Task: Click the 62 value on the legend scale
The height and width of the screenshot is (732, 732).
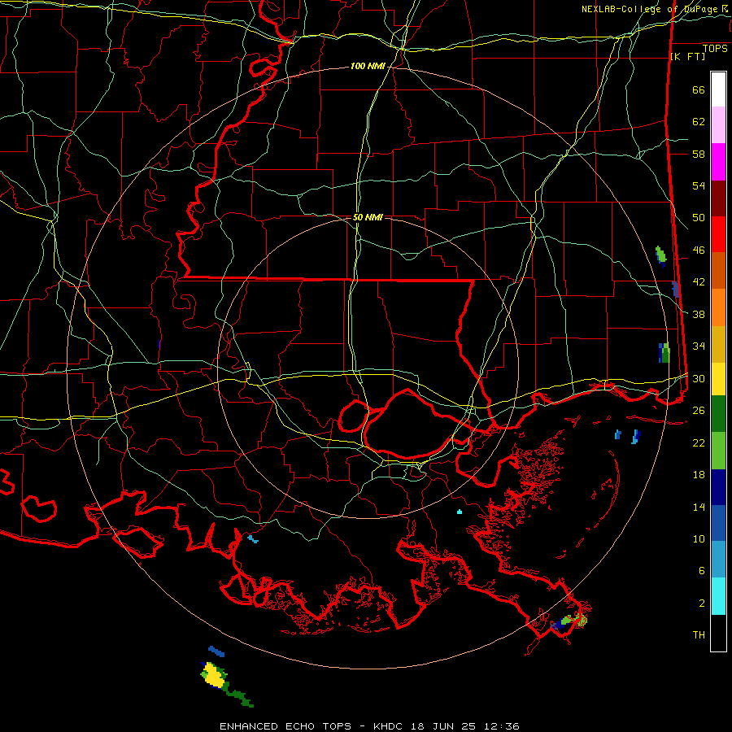Action: tap(699, 122)
